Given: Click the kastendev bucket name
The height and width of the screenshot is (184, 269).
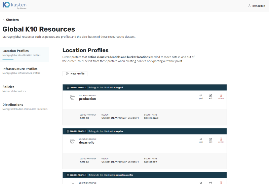Looking at the screenshot, I should 150,162.
